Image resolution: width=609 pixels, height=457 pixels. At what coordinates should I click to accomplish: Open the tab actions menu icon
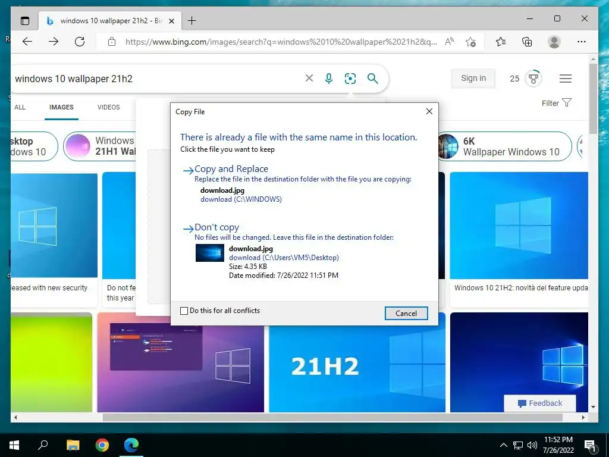pyautogui.click(x=25, y=21)
